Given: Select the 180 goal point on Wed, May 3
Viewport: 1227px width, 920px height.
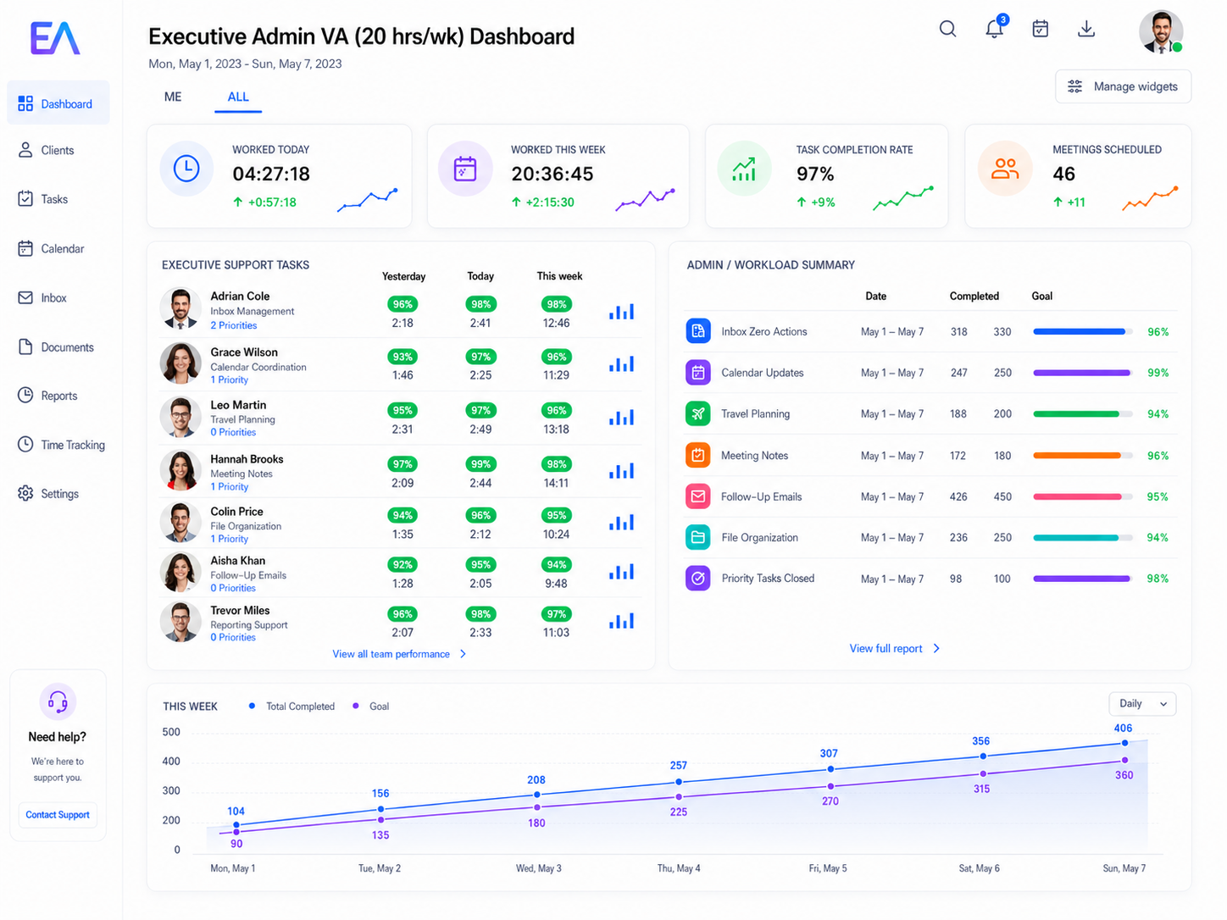Looking at the screenshot, I should click(537, 807).
